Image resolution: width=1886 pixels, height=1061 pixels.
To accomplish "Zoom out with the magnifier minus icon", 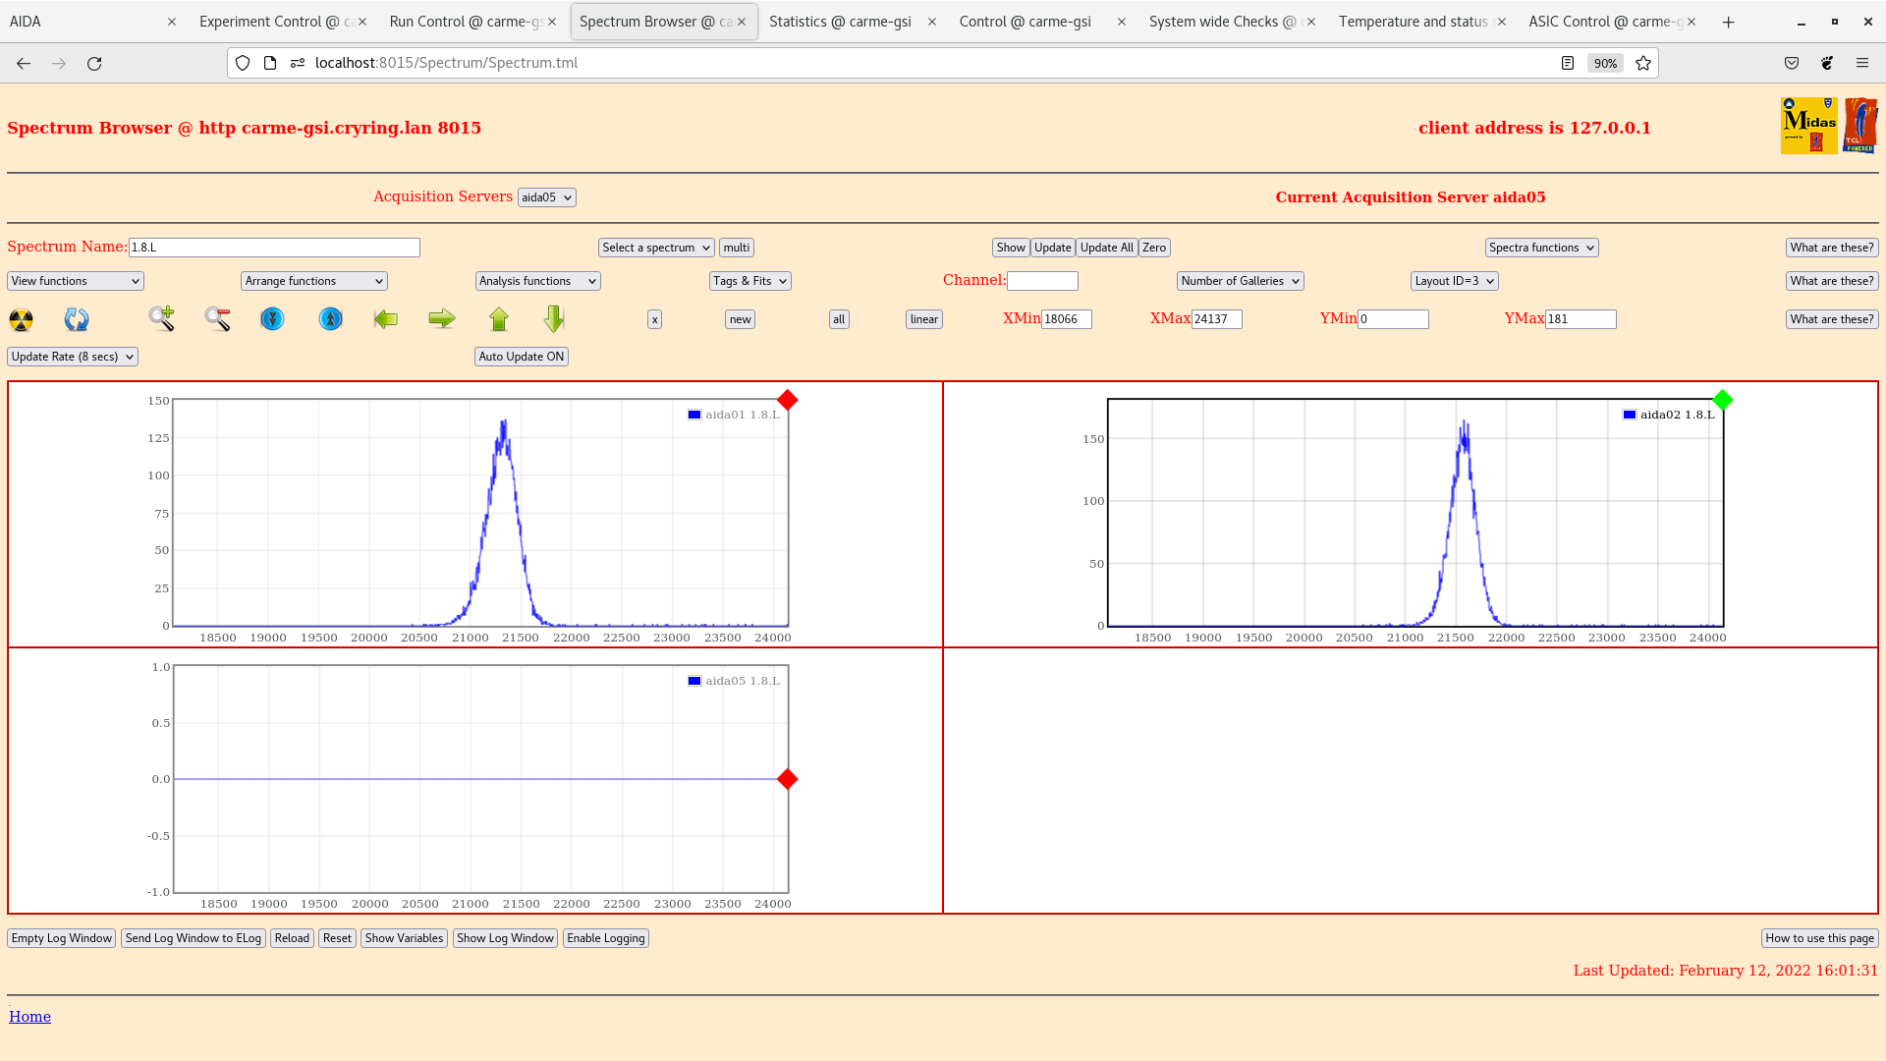I will point(218,318).
